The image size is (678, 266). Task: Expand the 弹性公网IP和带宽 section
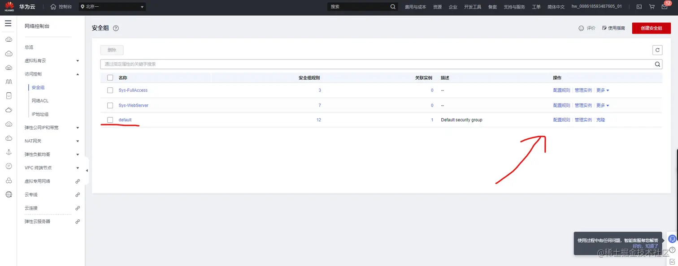tap(78, 128)
